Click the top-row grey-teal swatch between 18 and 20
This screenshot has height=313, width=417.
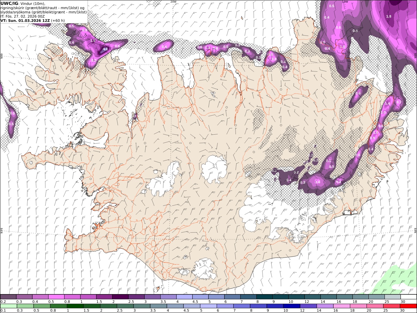(361, 297)
